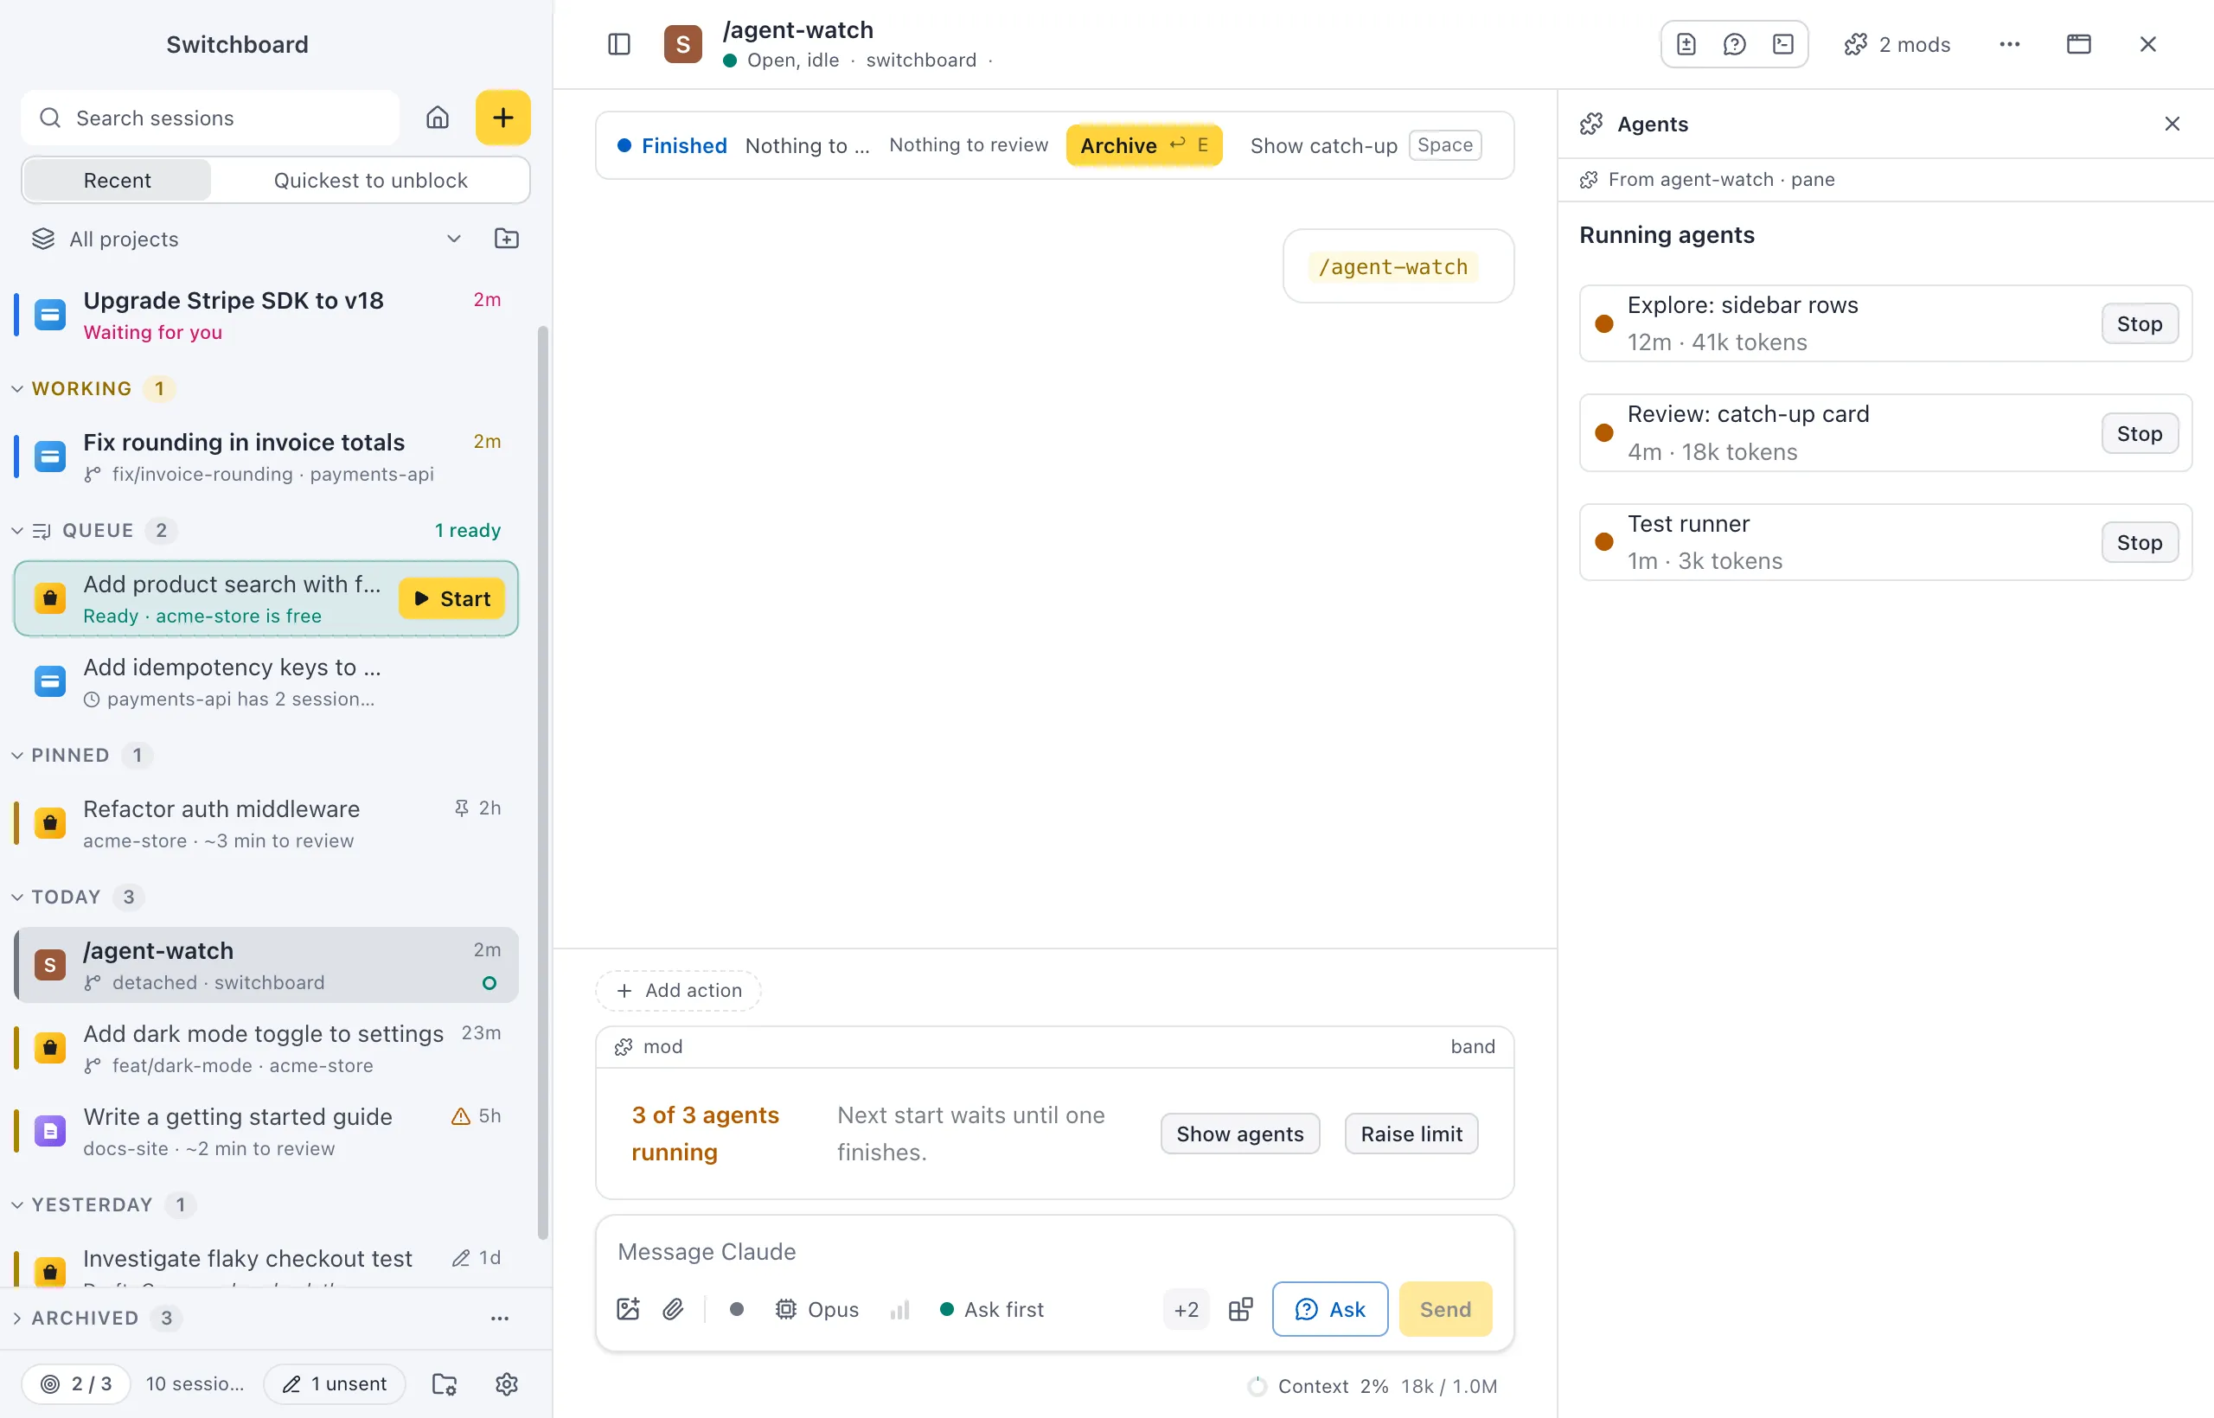Click puzzle icon beside Agents title
The width and height of the screenshot is (2214, 1418).
click(1590, 125)
